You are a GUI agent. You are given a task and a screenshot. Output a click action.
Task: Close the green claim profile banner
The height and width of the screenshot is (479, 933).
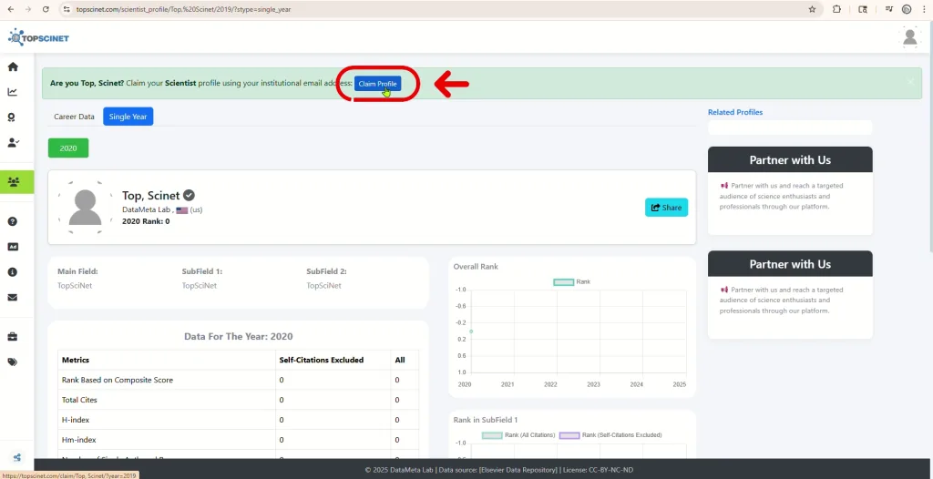[910, 82]
